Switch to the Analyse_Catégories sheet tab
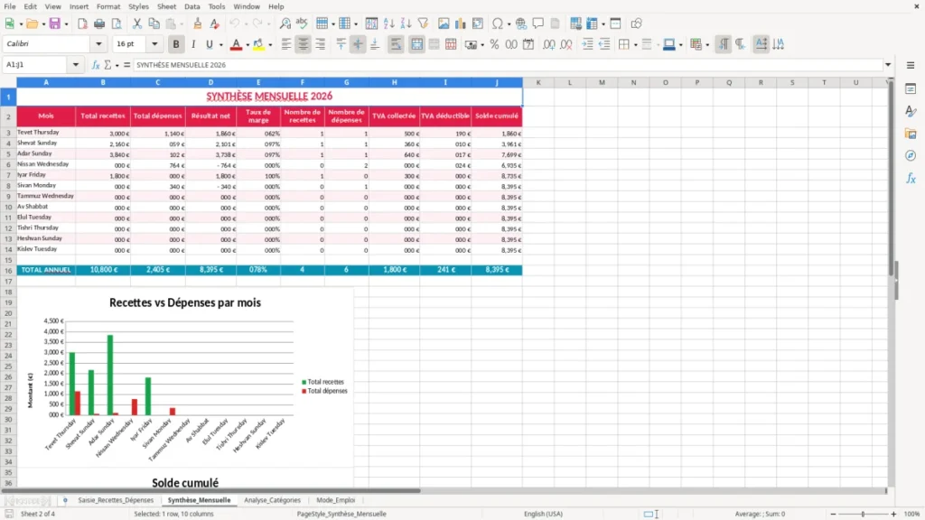925x520 pixels. (x=272, y=500)
